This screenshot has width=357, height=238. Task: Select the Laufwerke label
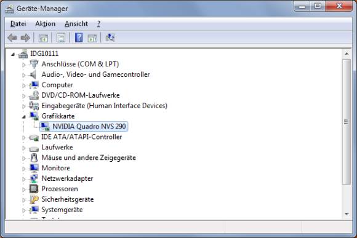pyautogui.click(x=57, y=148)
